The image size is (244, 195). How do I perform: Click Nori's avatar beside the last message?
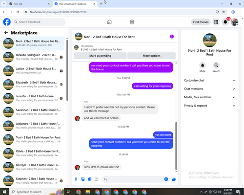tap(77, 167)
